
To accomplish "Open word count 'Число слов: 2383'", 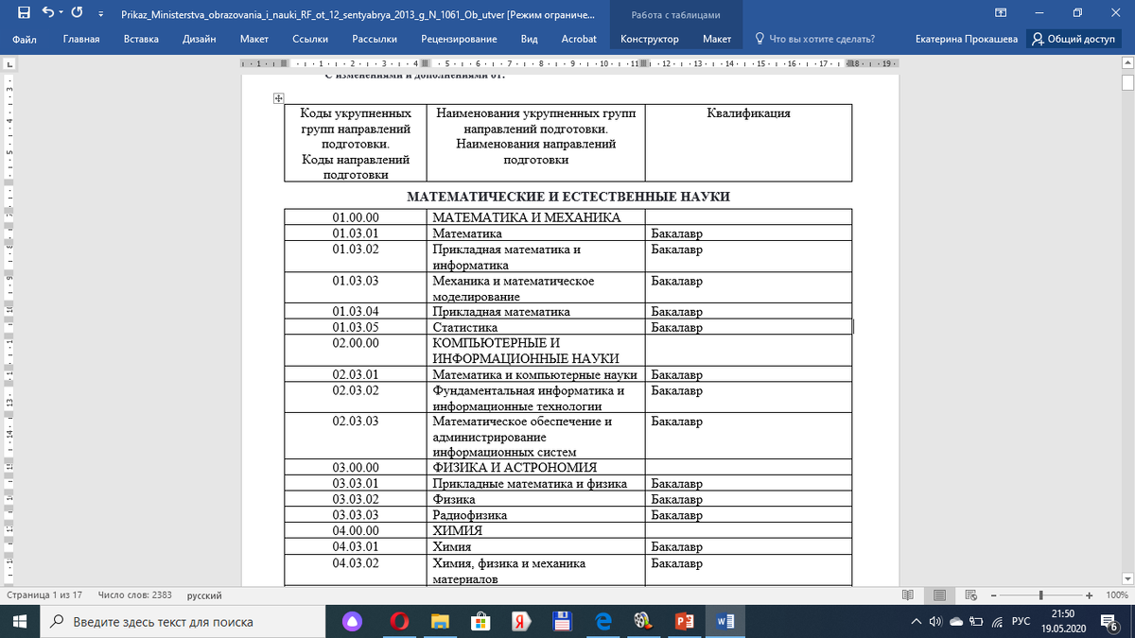I will coord(135,595).
